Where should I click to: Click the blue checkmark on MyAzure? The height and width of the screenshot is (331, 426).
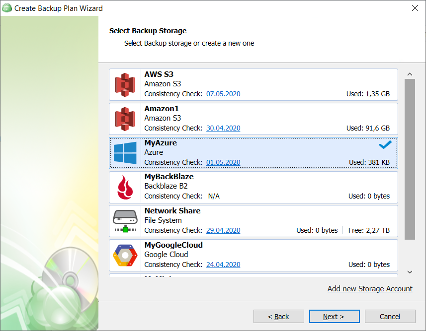pyautogui.click(x=385, y=145)
